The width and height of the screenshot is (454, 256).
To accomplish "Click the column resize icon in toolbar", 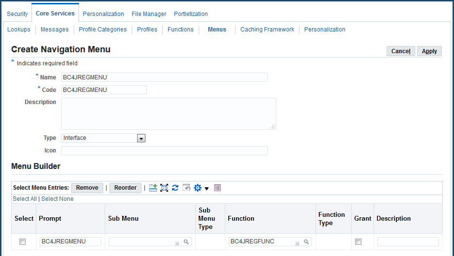I will click(218, 188).
